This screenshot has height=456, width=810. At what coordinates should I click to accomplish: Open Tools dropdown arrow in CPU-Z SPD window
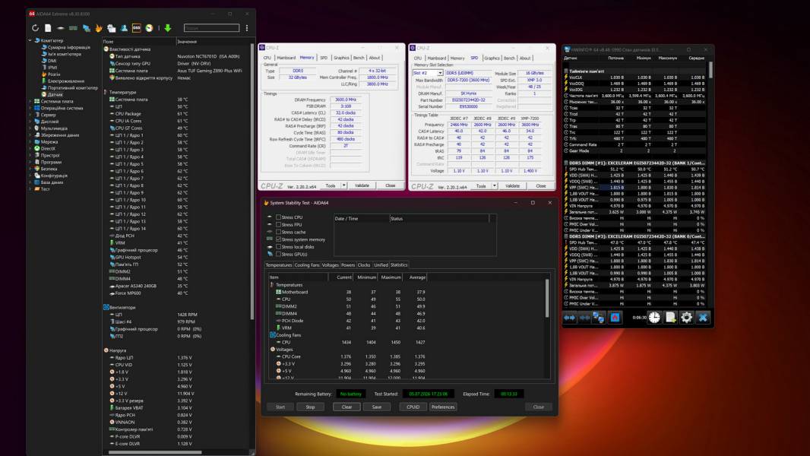495,186
